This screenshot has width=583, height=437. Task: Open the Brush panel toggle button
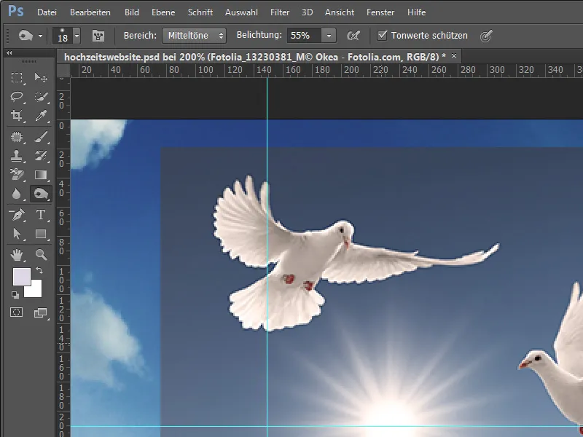tap(98, 36)
